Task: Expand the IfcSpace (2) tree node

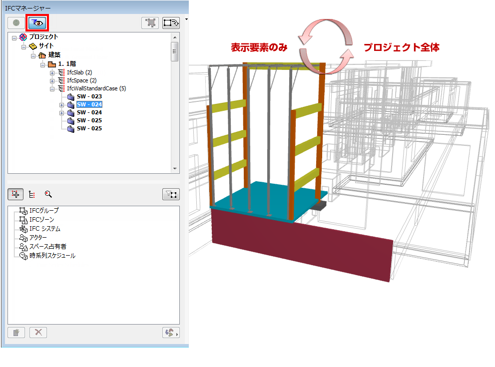Action: (x=52, y=80)
